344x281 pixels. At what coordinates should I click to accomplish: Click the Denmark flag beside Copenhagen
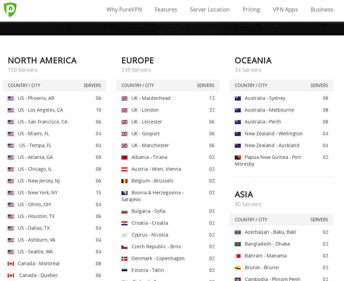click(124, 259)
